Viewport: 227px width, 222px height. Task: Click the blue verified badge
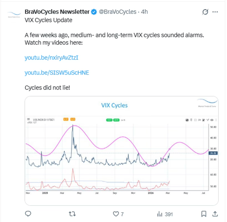pyautogui.click(x=94, y=12)
